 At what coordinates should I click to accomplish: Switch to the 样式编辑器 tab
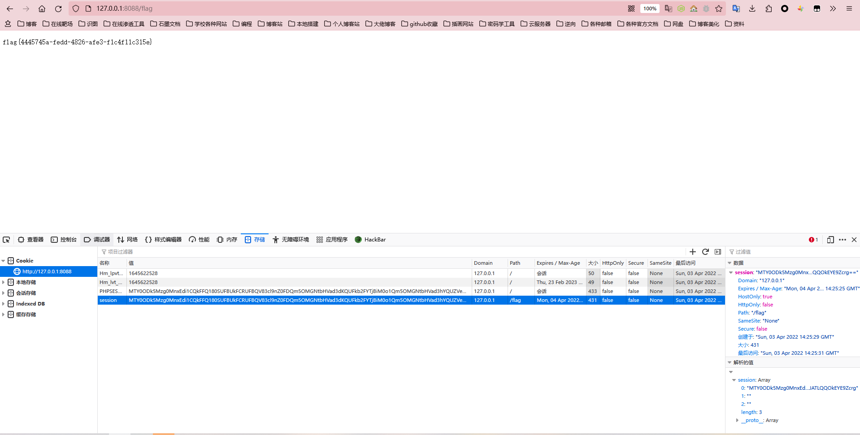coord(163,240)
